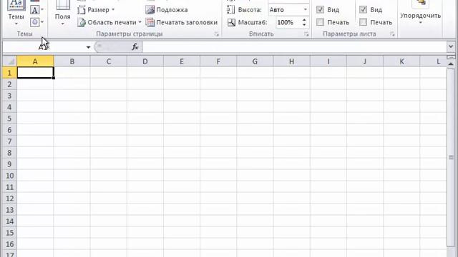Select row 2 header
This screenshot has width=458, height=257.
click(x=9, y=84)
